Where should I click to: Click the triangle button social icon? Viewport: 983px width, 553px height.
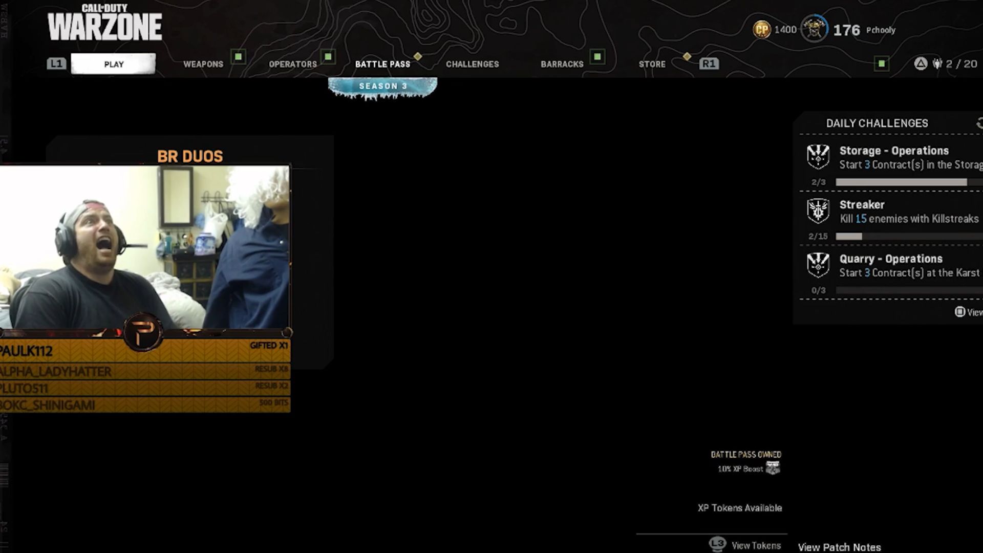click(921, 64)
